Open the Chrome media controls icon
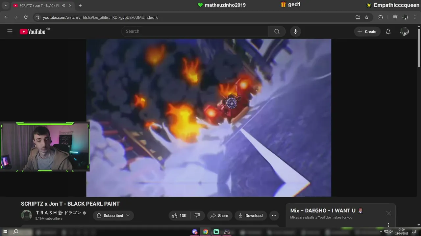Viewport: 421px width, 236px height. [395, 17]
